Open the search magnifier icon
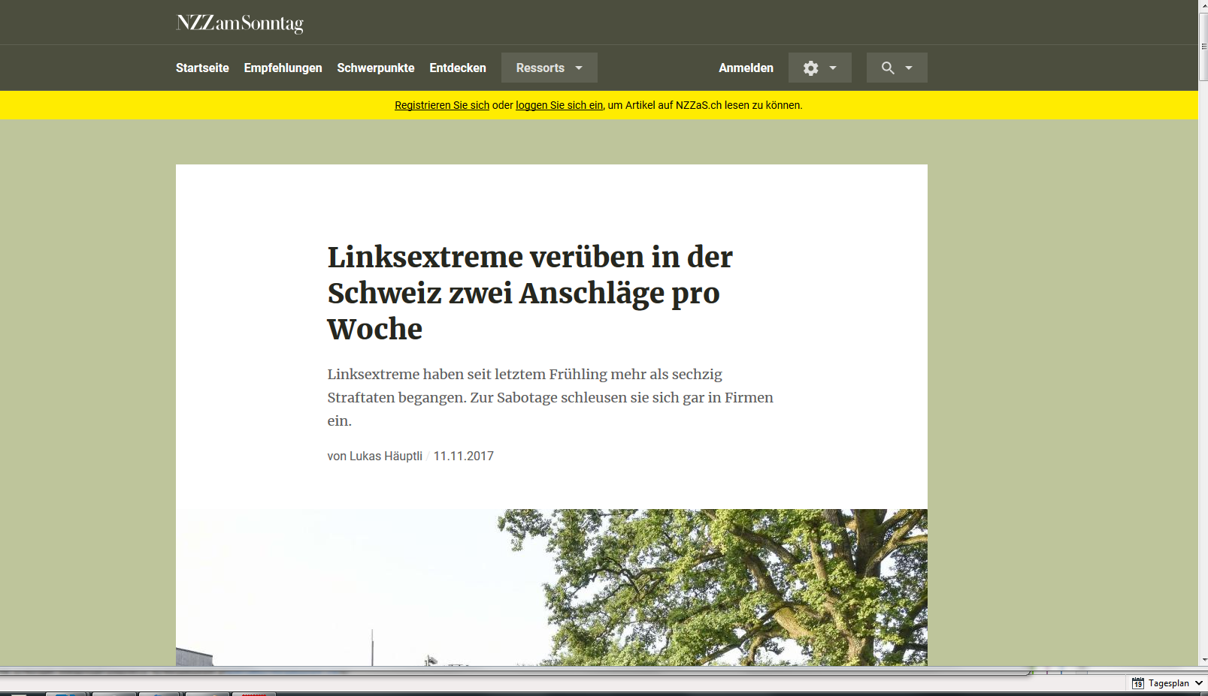1208x696 pixels. 888,68
